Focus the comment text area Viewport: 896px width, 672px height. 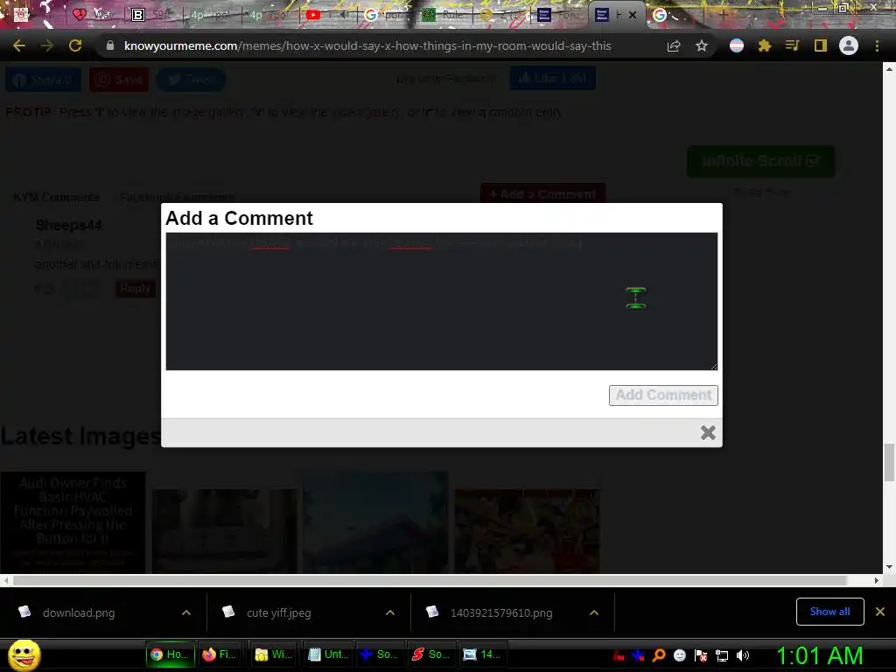click(x=441, y=301)
